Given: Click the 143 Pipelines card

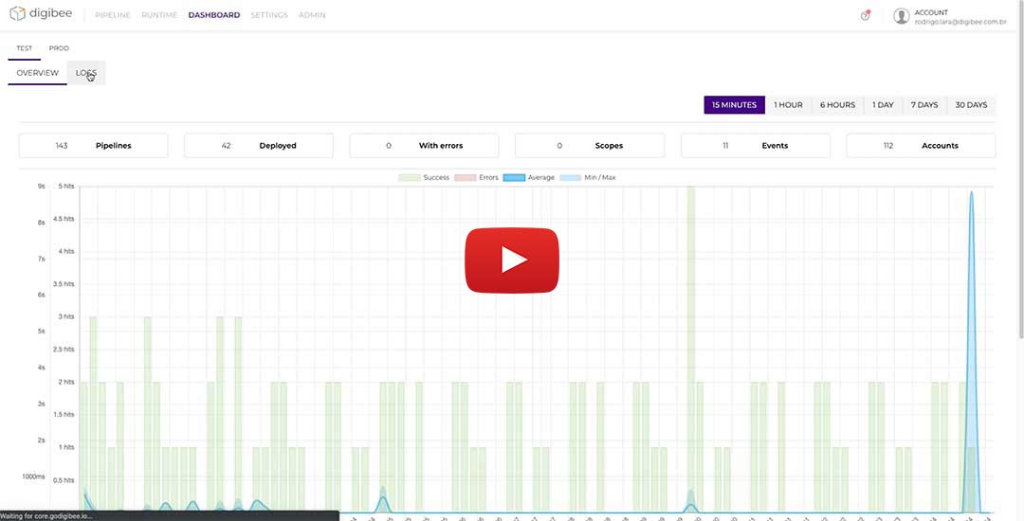Looking at the screenshot, I should pyautogui.click(x=93, y=146).
